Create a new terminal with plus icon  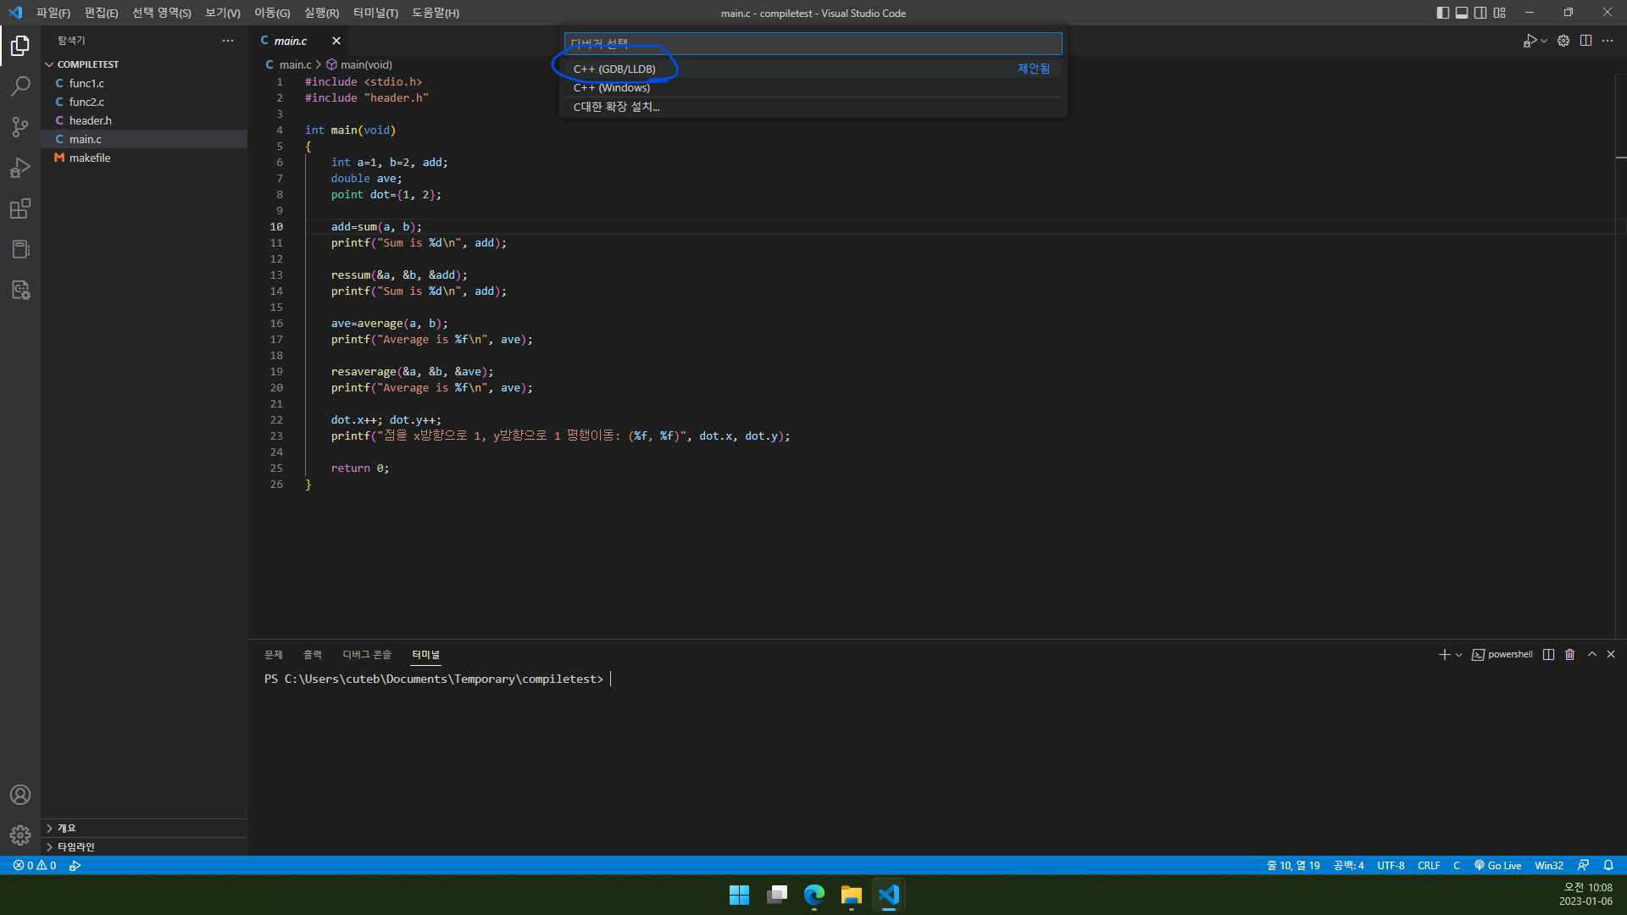(1444, 654)
